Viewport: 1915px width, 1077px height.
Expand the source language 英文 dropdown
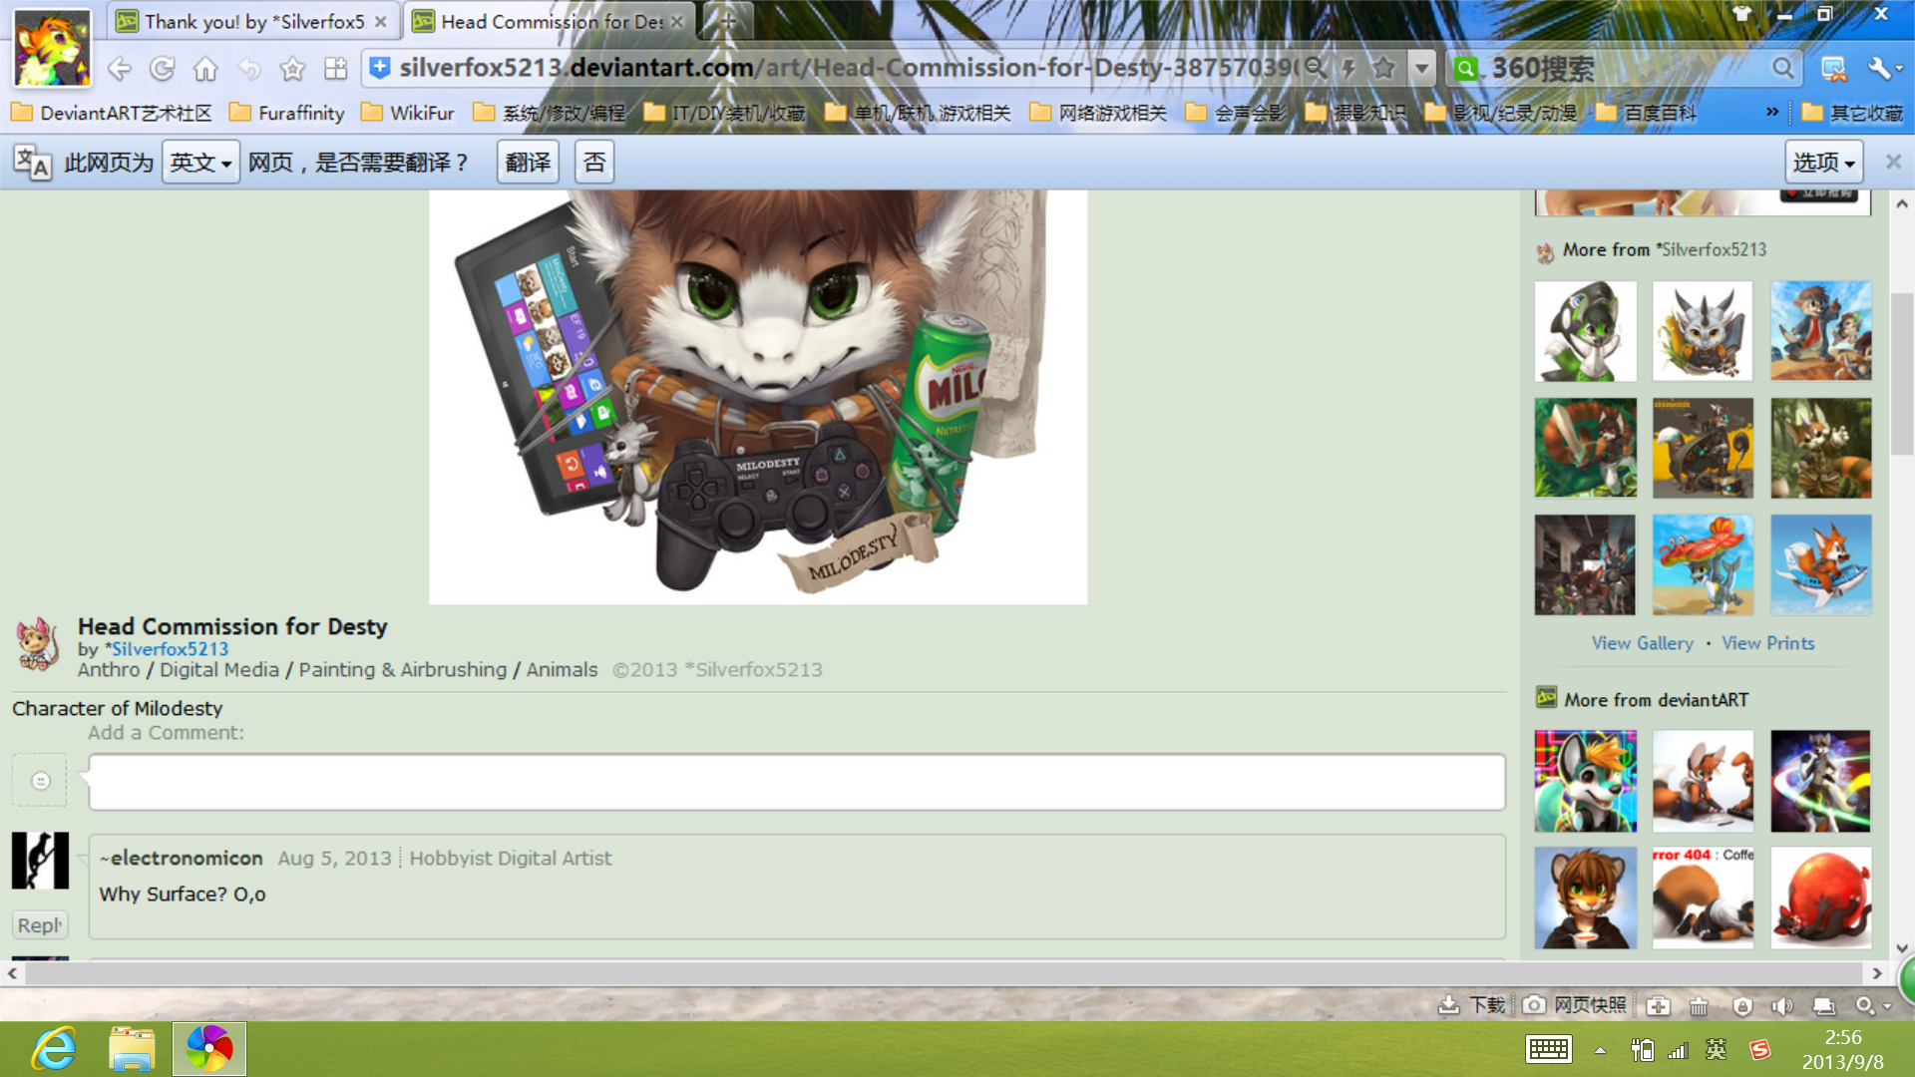[200, 163]
